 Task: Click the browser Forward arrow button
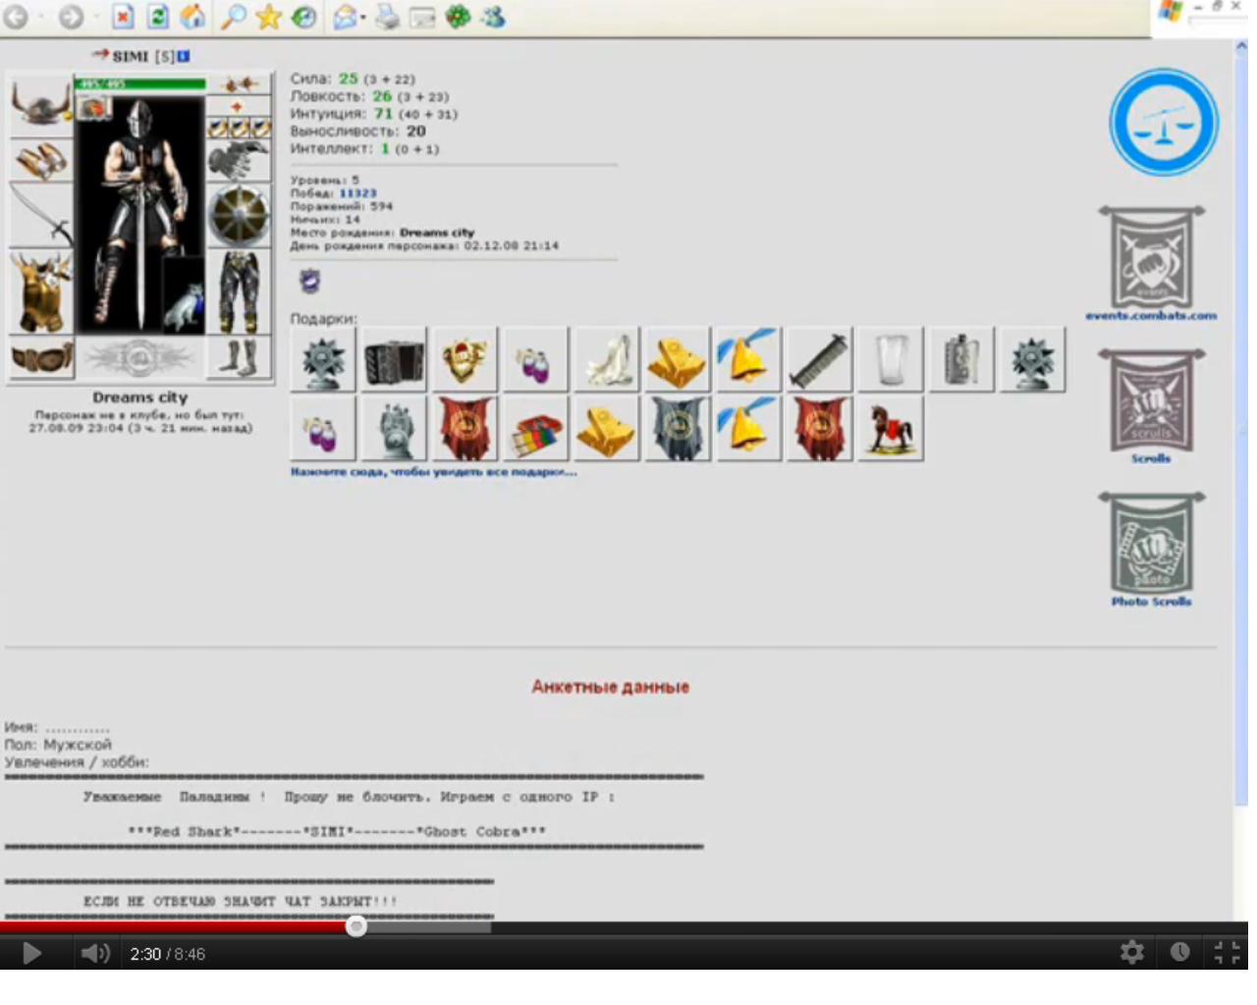(71, 17)
